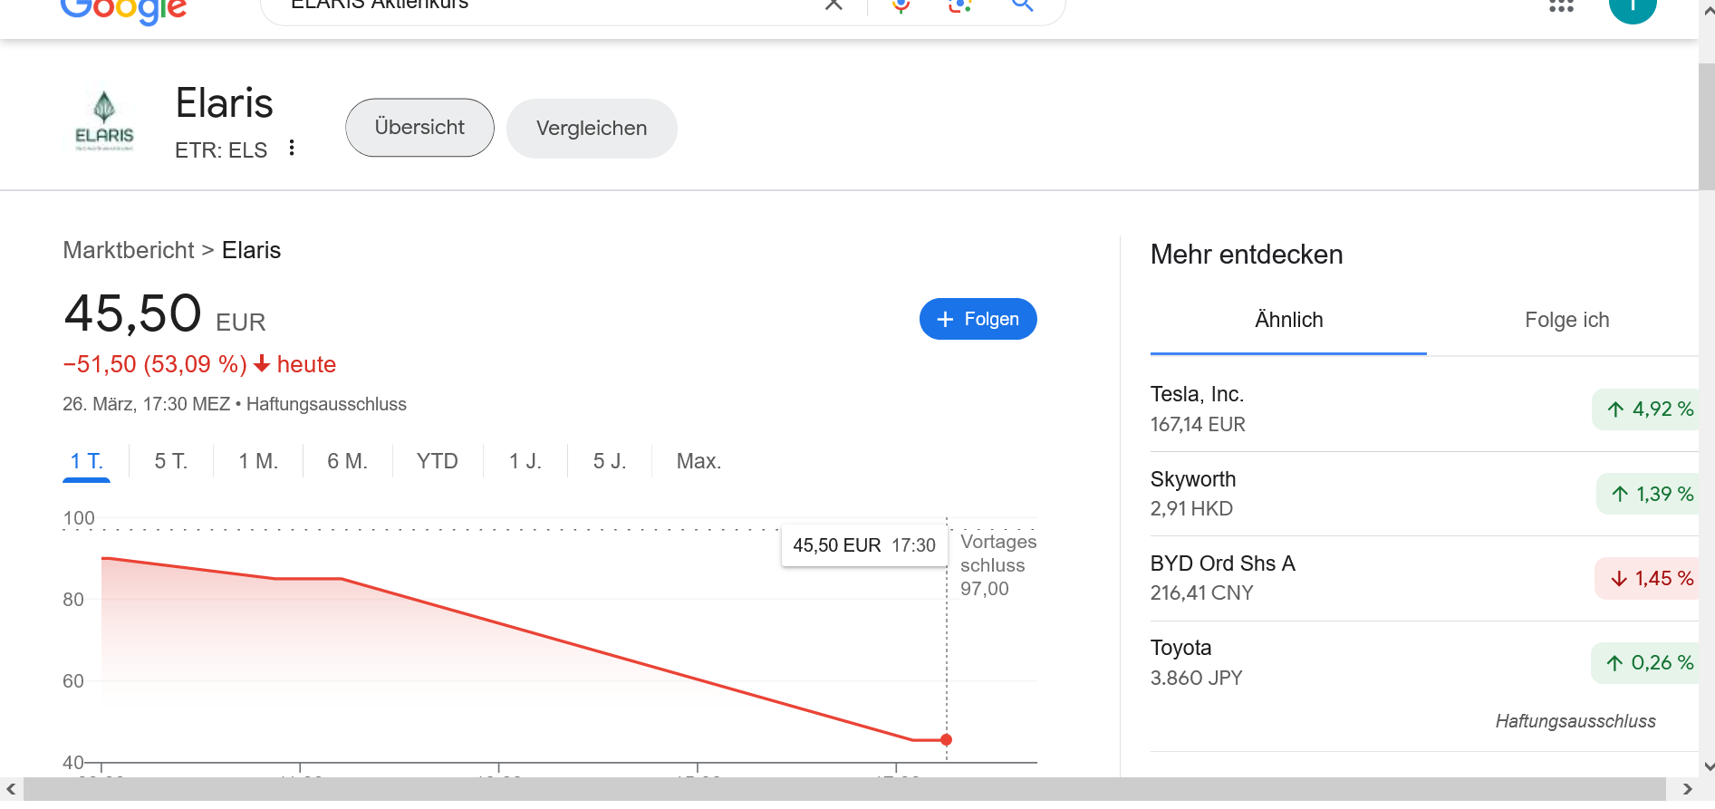Image resolution: width=1715 pixels, height=809 pixels.
Task: Switch chart range to 6 M.
Action: tap(347, 461)
